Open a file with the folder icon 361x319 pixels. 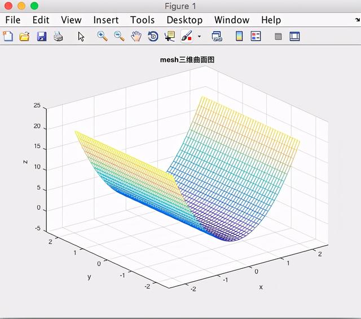tap(24, 36)
